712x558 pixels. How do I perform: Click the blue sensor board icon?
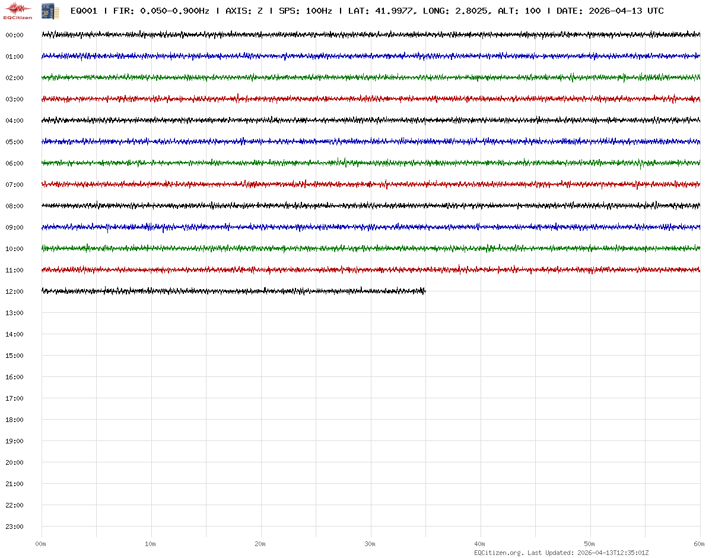click(x=46, y=11)
